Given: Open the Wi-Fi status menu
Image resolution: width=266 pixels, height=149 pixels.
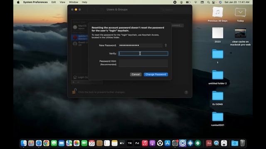Looking at the screenshot, I should coord(196,2).
